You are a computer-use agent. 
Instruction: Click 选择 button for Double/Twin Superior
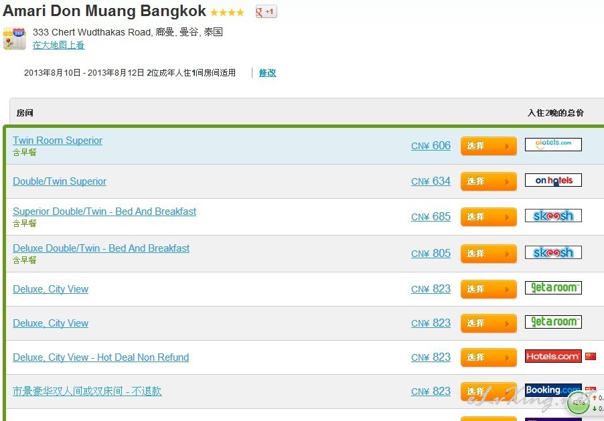click(x=488, y=181)
